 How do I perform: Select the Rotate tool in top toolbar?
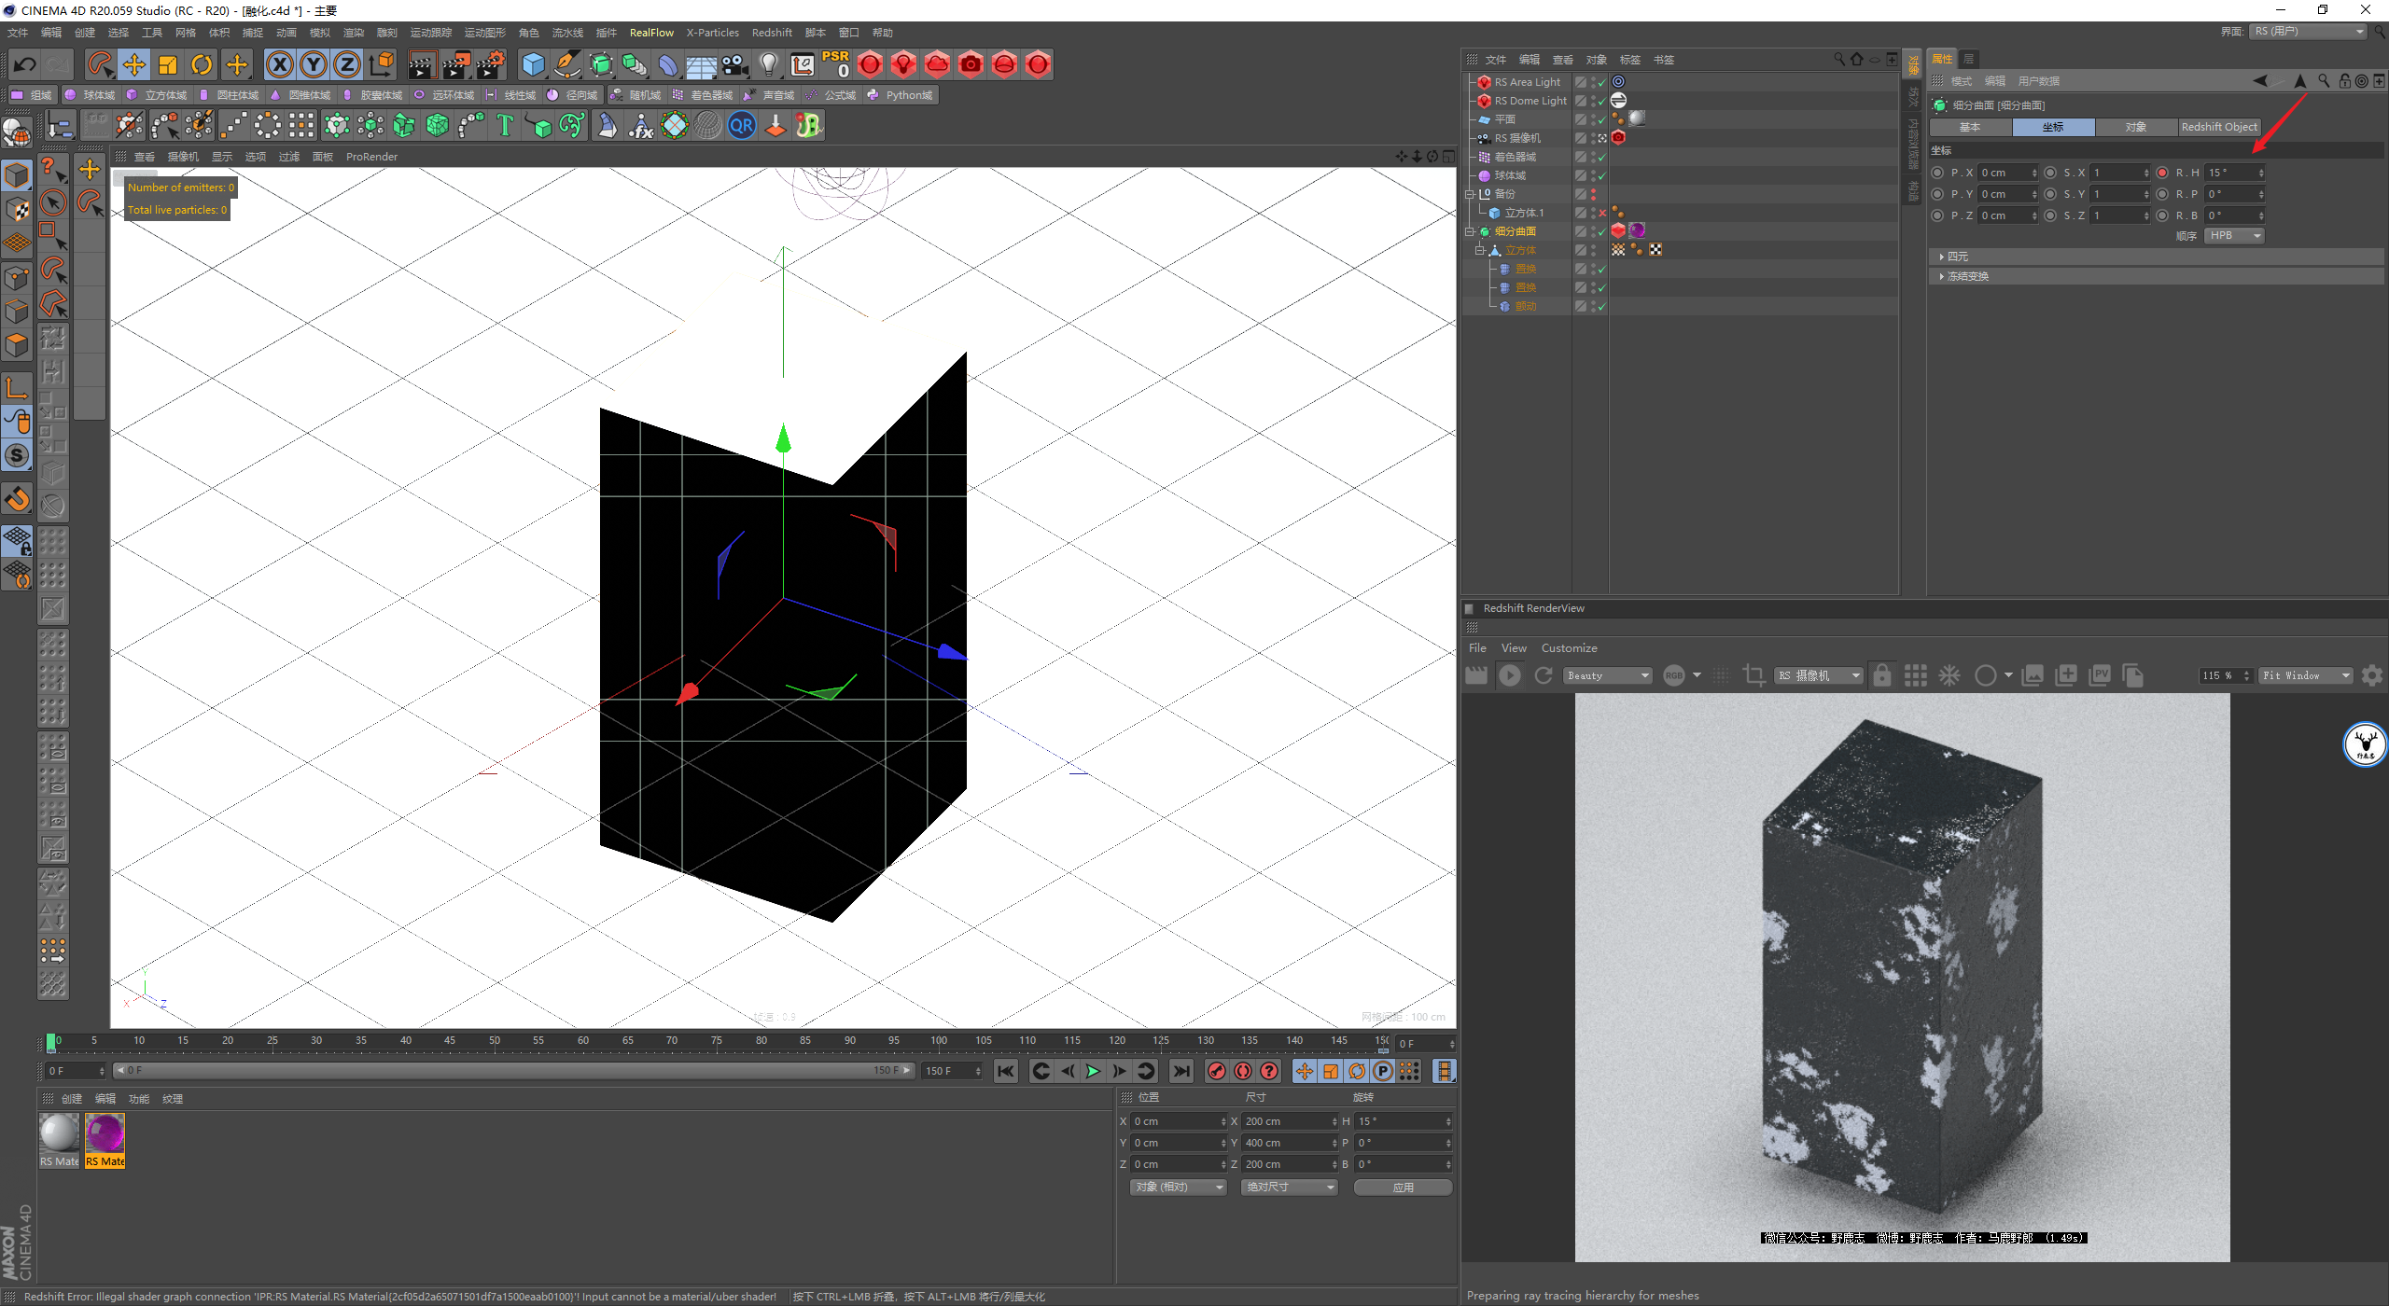point(202,64)
